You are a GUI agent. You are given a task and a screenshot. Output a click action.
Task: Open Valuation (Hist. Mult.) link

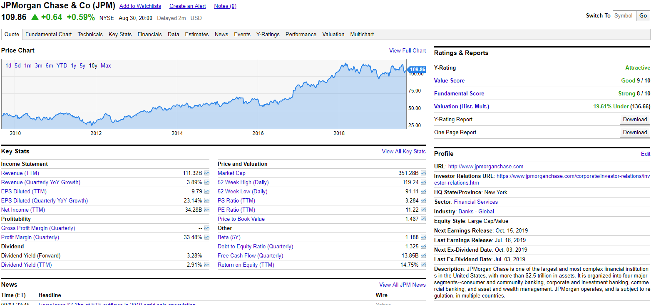coord(462,107)
